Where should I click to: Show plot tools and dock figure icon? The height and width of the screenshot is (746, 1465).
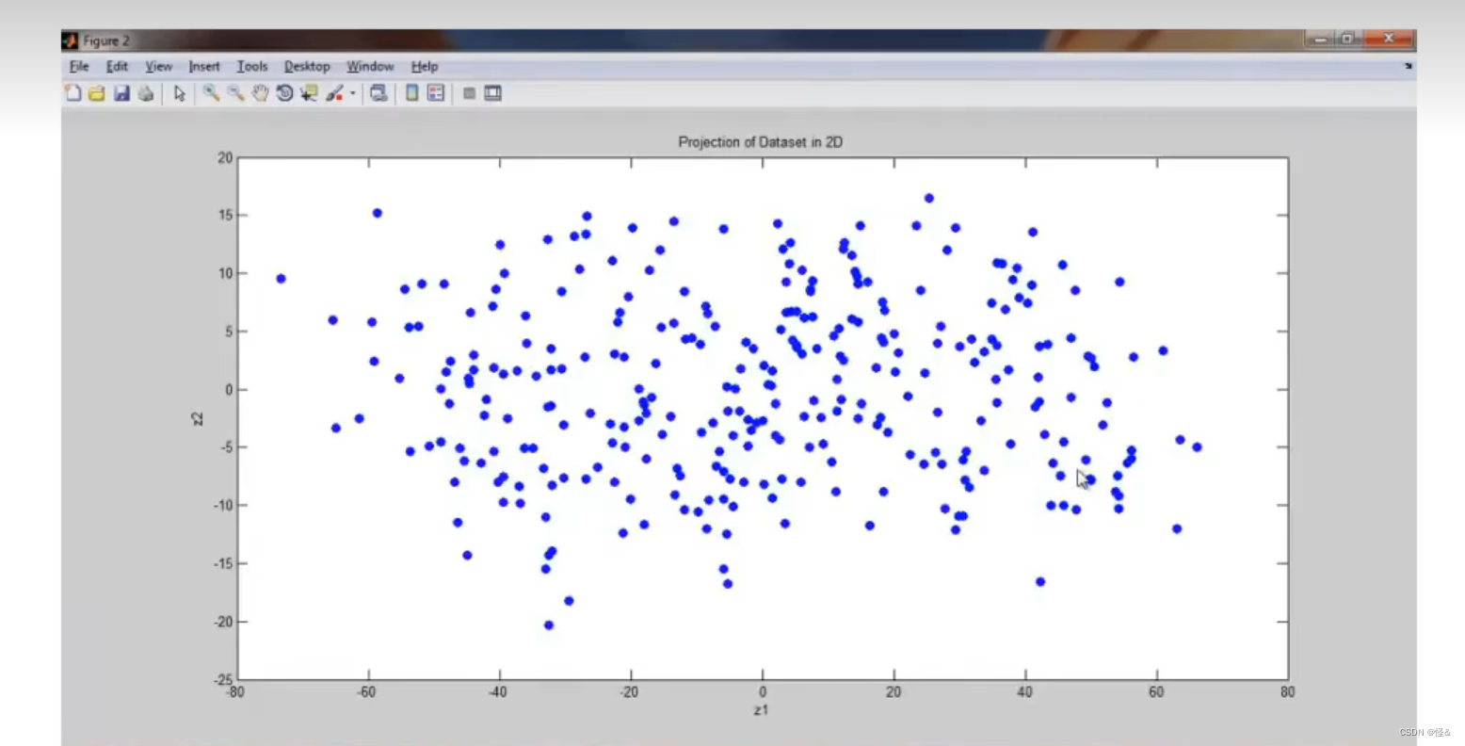[493, 93]
